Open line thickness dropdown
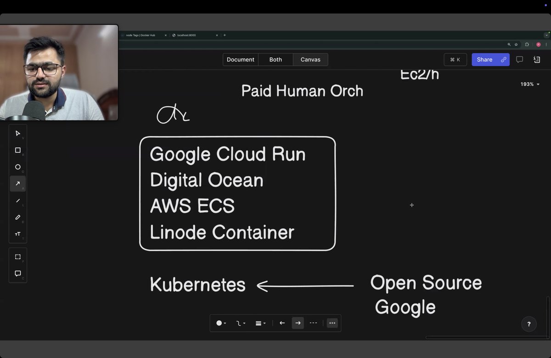 point(260,323)
